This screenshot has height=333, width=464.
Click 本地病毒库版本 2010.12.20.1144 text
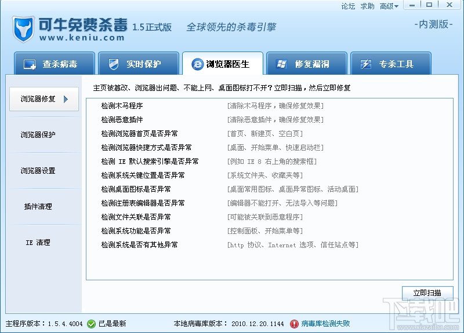point(229,324)
